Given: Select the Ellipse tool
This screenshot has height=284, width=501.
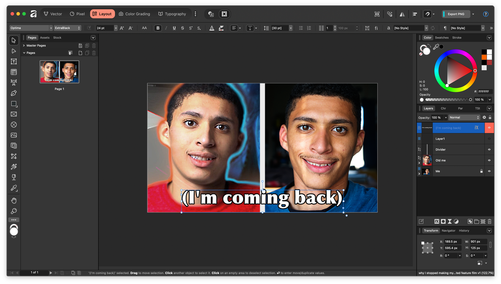Looking at the screenshot, I should [14, 125].
